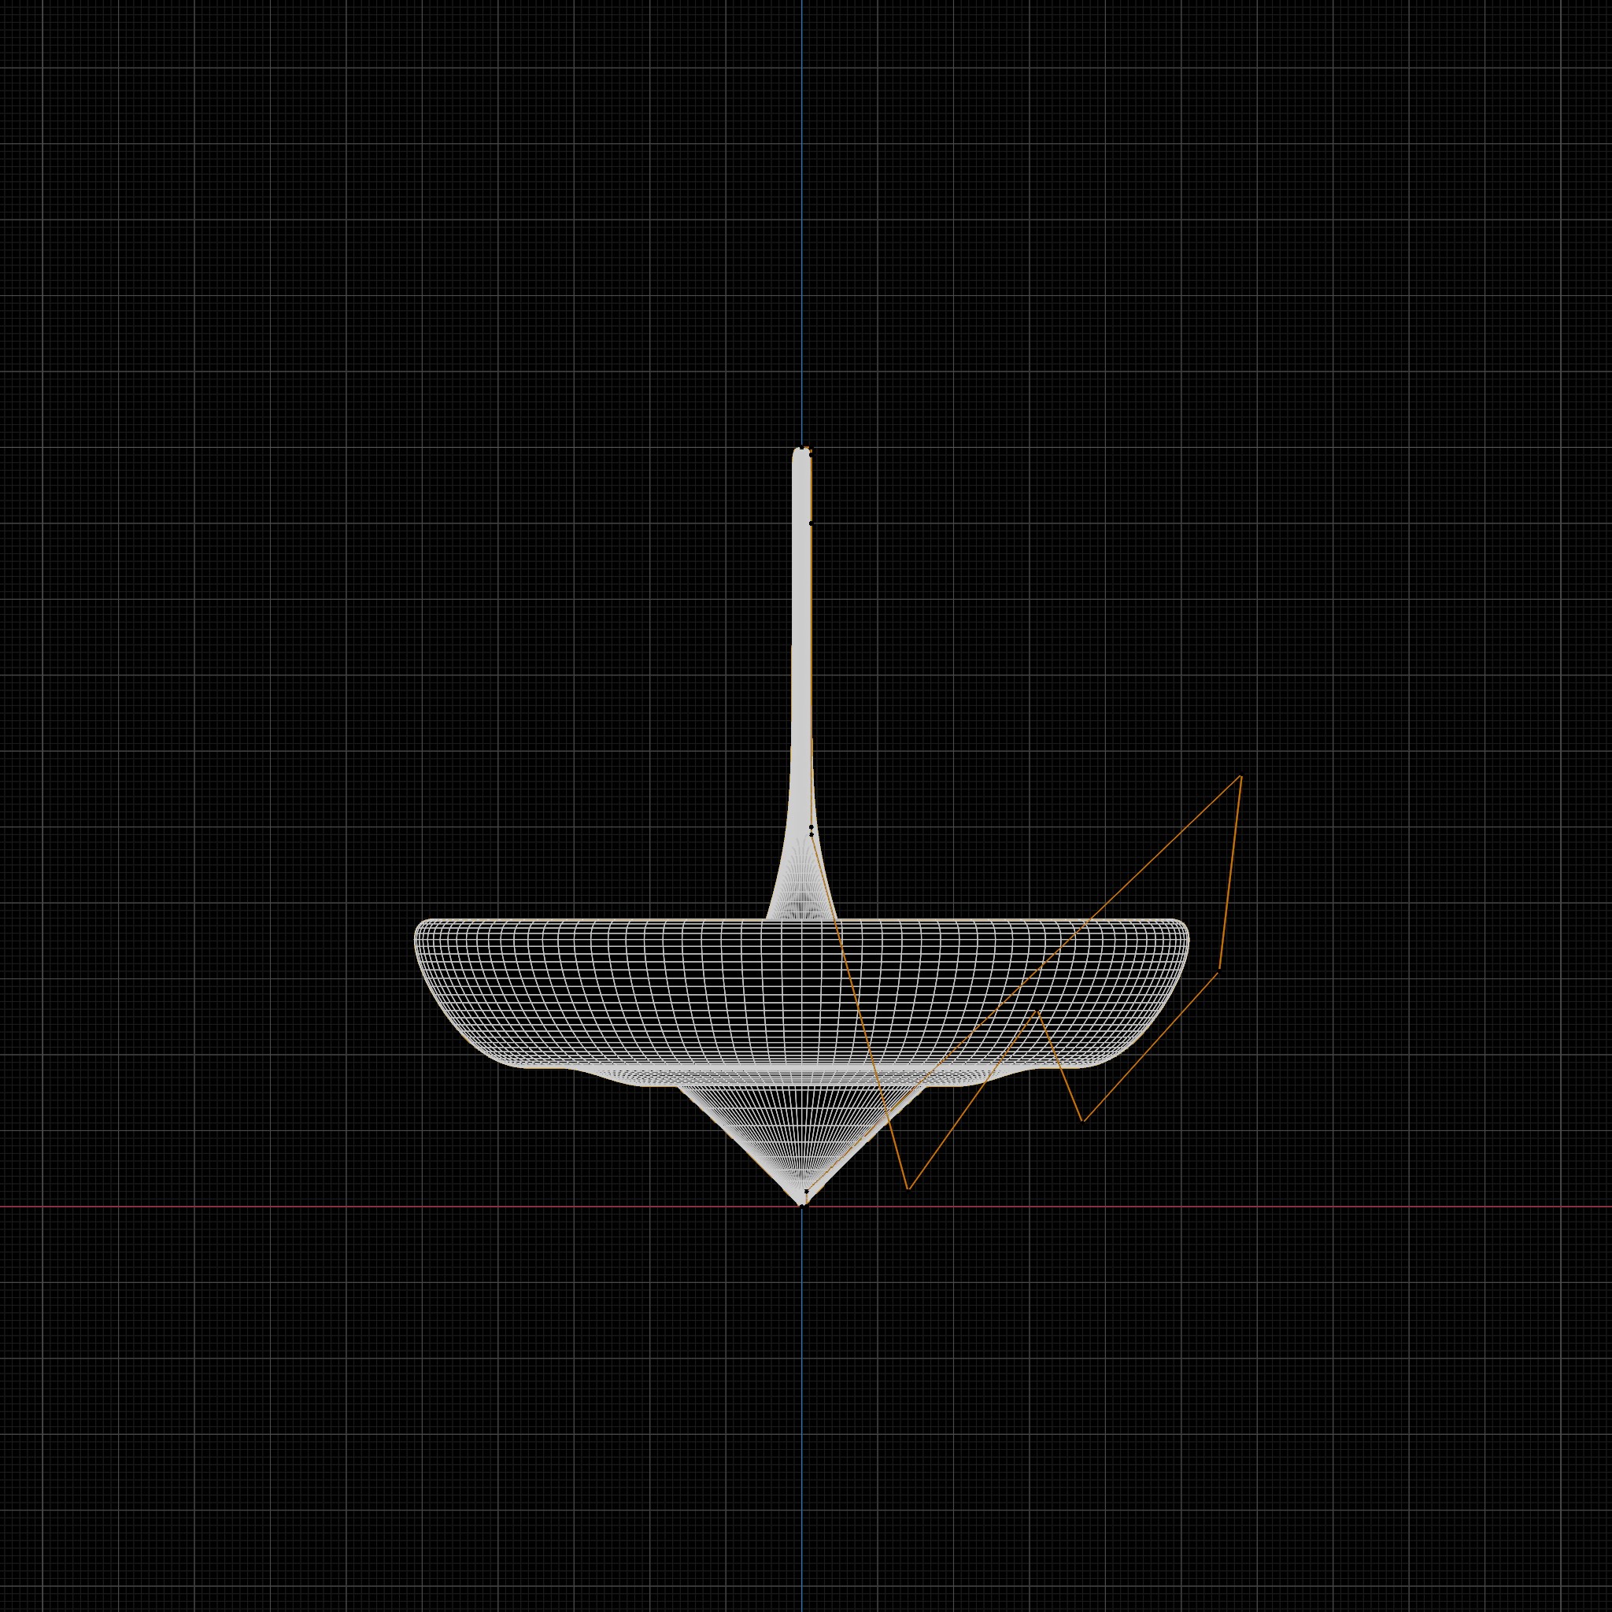Click the black curve point midway up the stem
The height and width of the screenshot is (1612, 1612).
[x=811, y=523]
